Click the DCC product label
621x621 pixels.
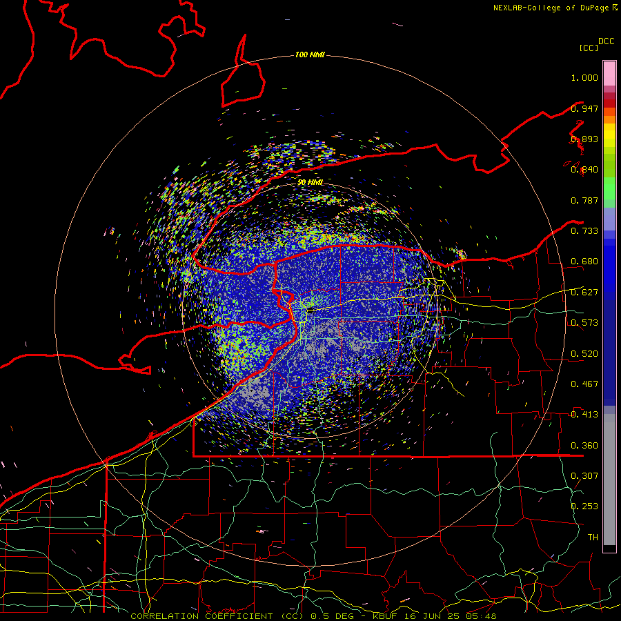[606, 41]
